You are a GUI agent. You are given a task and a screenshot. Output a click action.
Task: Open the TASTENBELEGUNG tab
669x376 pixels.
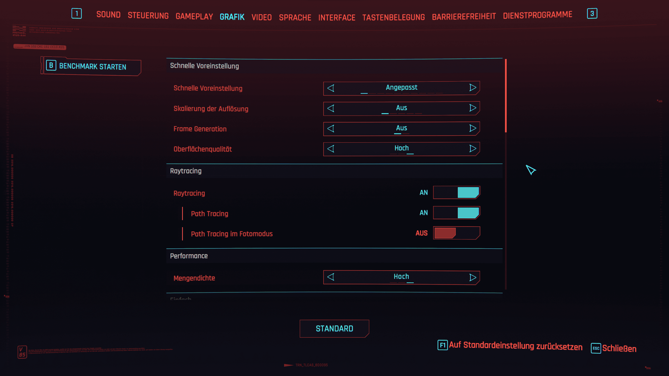coord(393,17)
